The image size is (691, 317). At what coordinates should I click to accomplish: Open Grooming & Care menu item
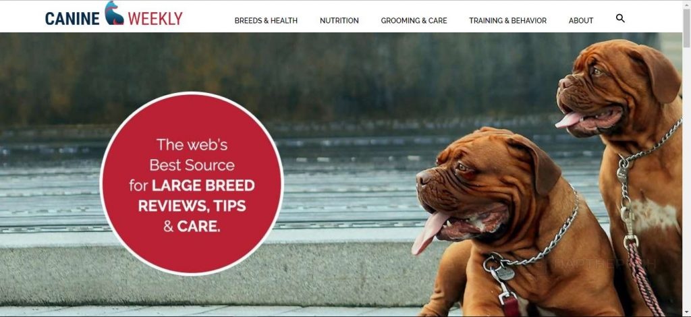(414, 20)
